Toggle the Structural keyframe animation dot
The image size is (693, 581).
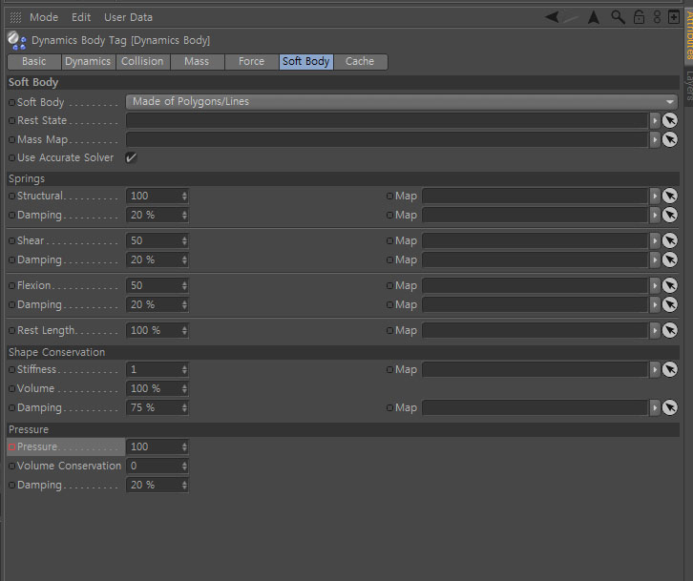[12, 197]
